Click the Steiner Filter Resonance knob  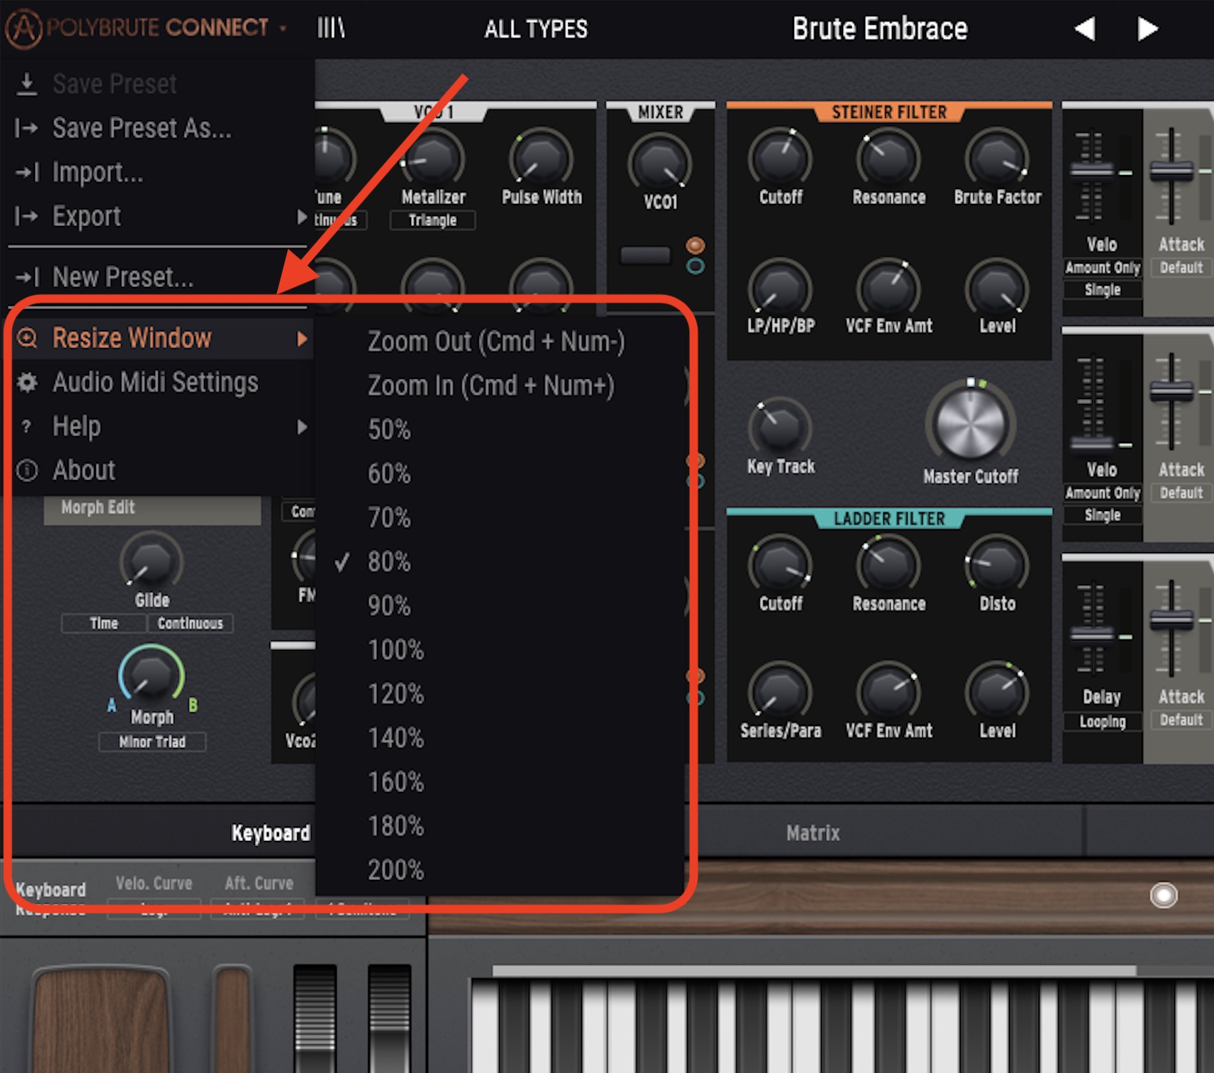click(888, 159)
